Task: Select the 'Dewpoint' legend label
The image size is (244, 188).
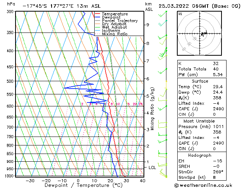Action: click(x=111, y=17)
